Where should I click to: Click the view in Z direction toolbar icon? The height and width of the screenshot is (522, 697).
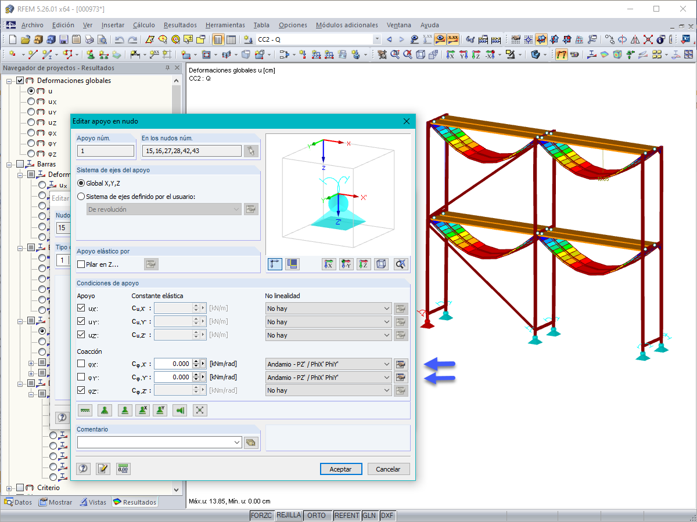(x=476, y=55)
